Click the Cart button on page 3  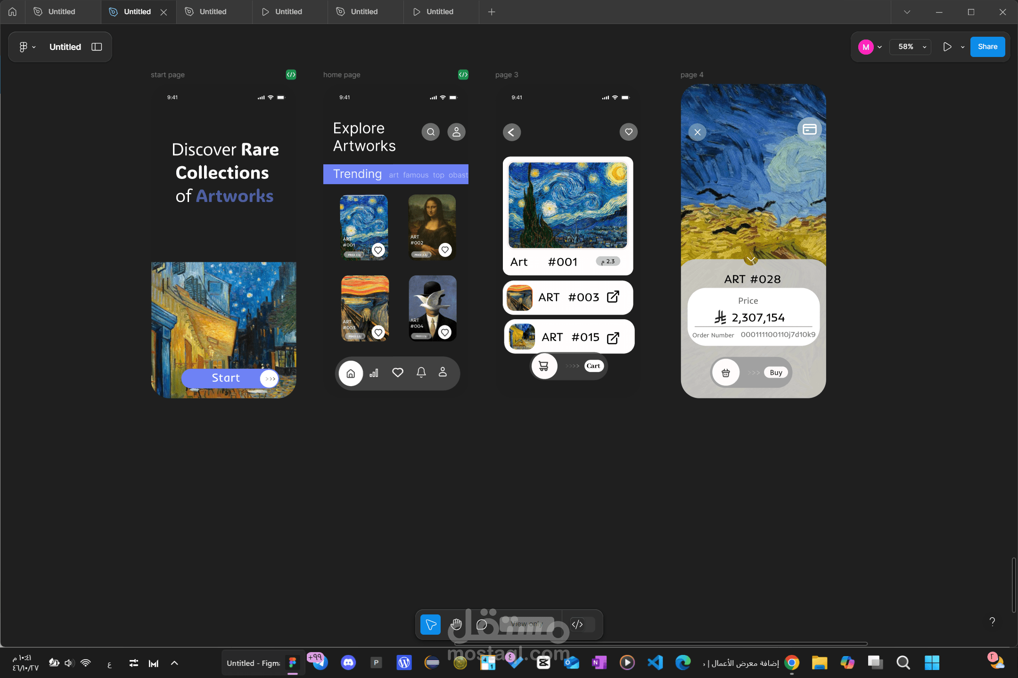pyautogui.click(x=594, y=366)
